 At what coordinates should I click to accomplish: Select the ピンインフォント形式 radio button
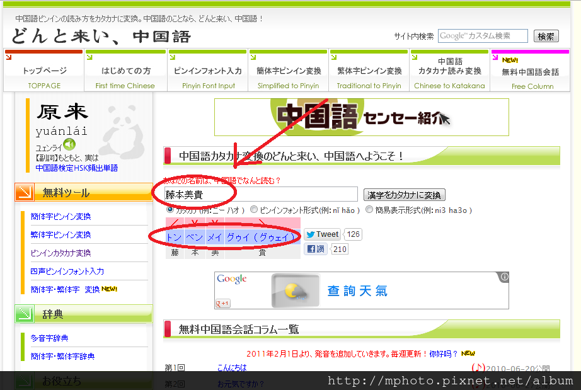254,209
